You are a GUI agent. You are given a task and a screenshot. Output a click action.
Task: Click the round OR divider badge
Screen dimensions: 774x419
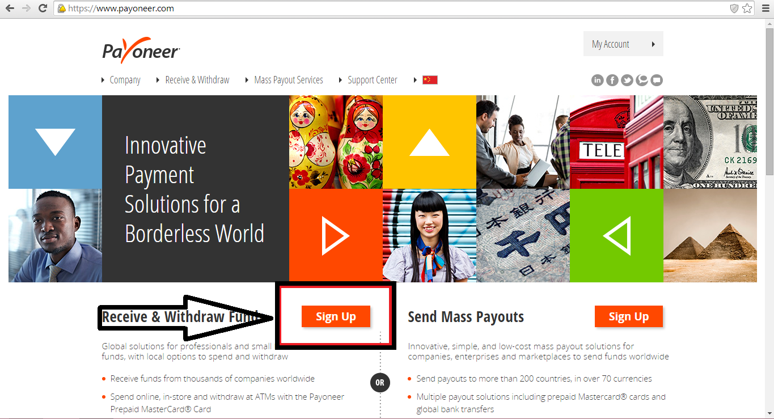[380, 383]
